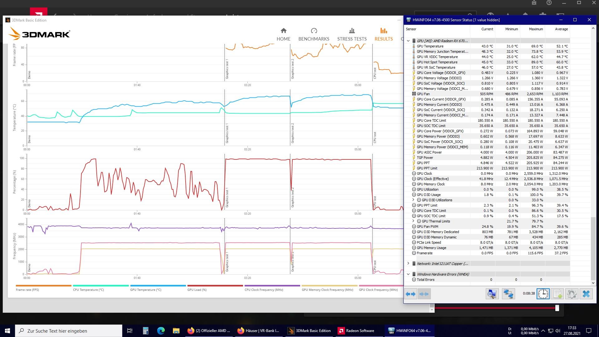Image resolution: width=599 pixels, height=337 pixels.
Task: Select the GPU Hot Spot Temperature row
Action: coord(487,62)
